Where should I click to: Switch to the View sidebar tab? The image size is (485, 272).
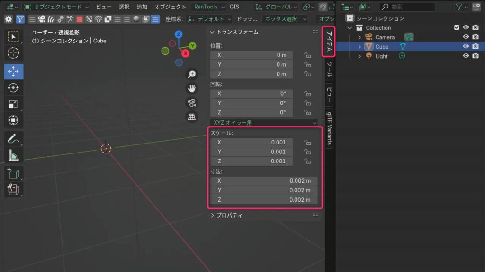click(x=330, y=94)
